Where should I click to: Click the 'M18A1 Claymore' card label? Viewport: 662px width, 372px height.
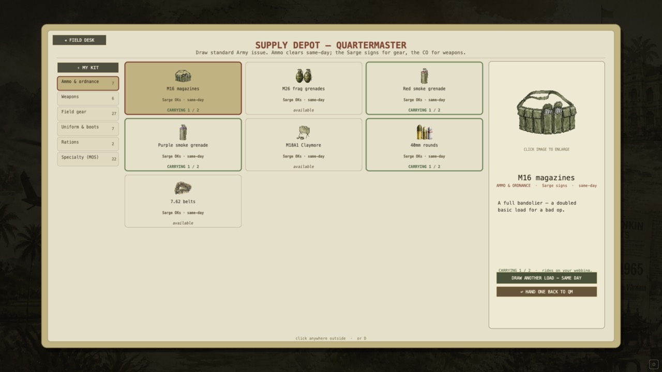pos(304,145)
